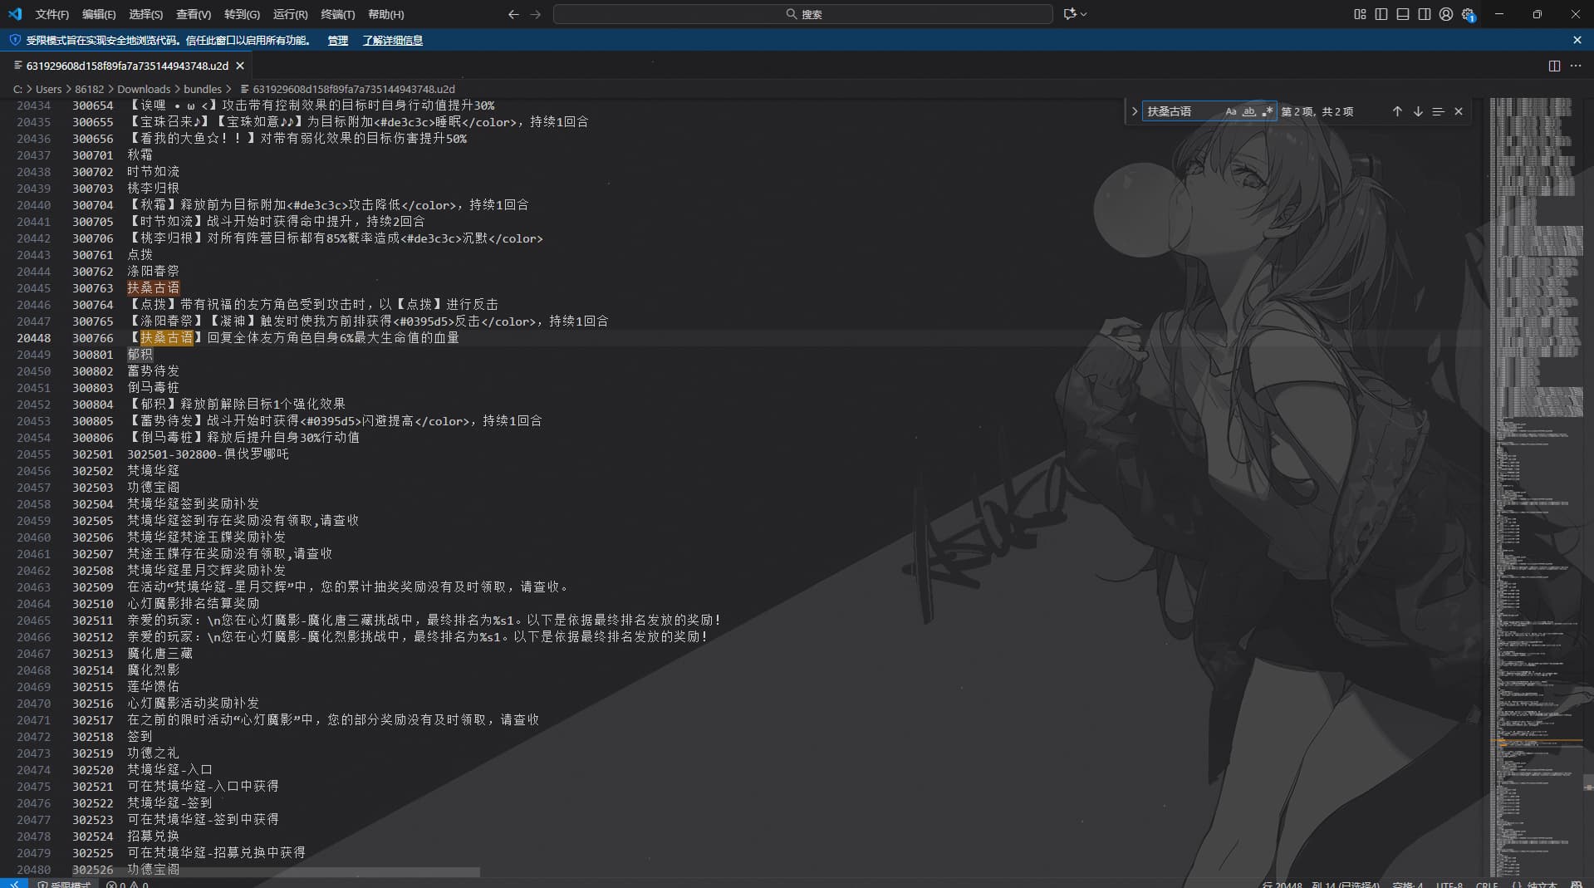Open the Accounts icon in title bar

[x=1446, y=14]
